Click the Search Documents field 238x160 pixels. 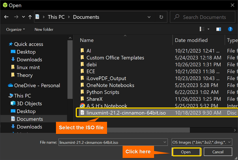point(203,17)
